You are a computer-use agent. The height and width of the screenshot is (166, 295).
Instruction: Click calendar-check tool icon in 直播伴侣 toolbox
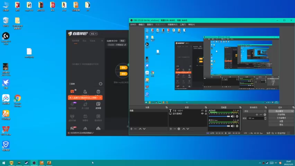[98, 91]
